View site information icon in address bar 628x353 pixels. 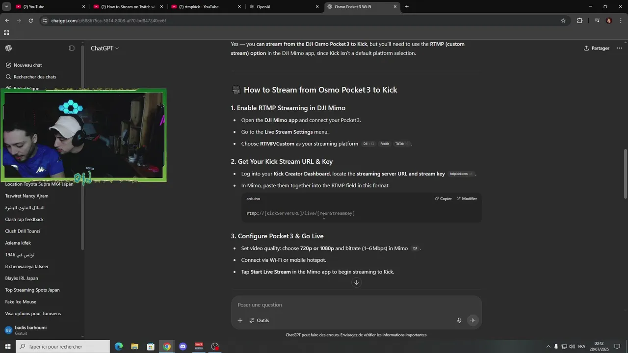[45, 21]
